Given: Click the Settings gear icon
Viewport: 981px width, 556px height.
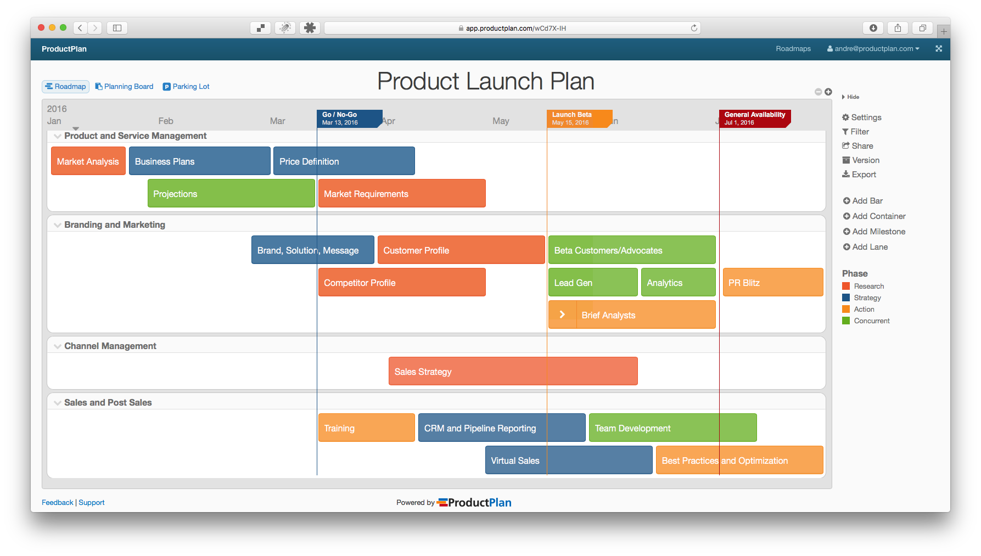Looking at the screenshot, I should click(x=846, y=117).
